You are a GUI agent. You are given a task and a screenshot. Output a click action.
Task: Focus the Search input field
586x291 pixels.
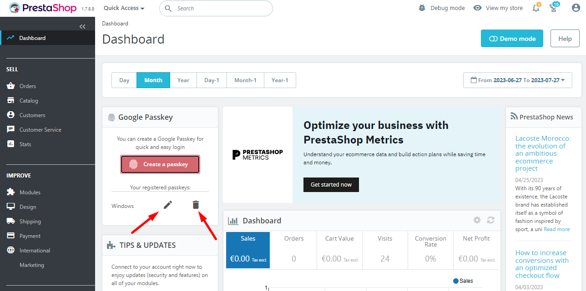pos(216,8)
